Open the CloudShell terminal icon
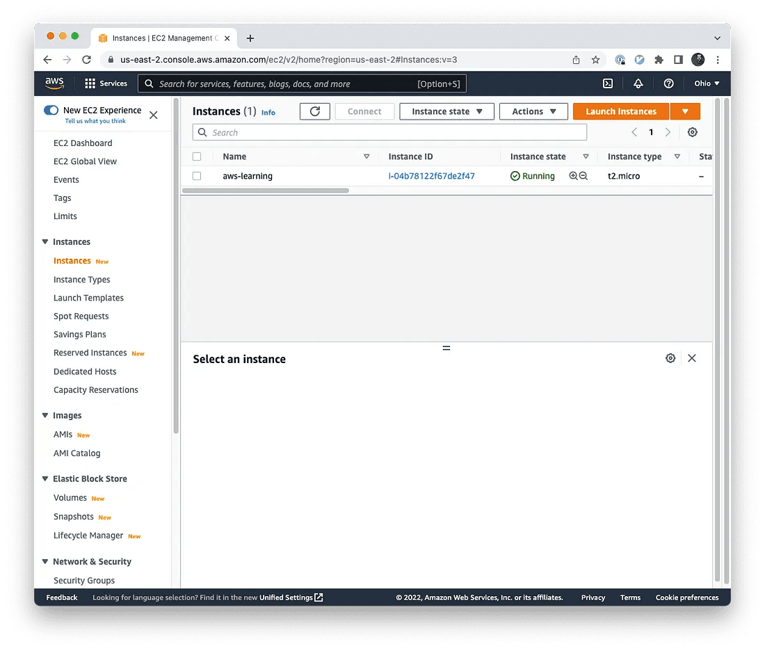The width and height of the screenshot is (765, 651). pyautogui.click(x=607, y=83)
